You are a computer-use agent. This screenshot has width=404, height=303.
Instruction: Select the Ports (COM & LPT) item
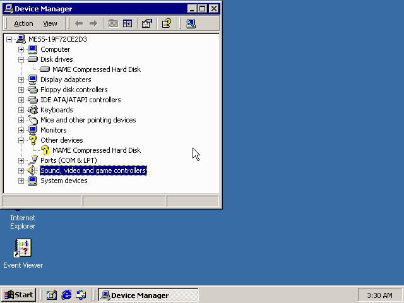coord(68,160)
